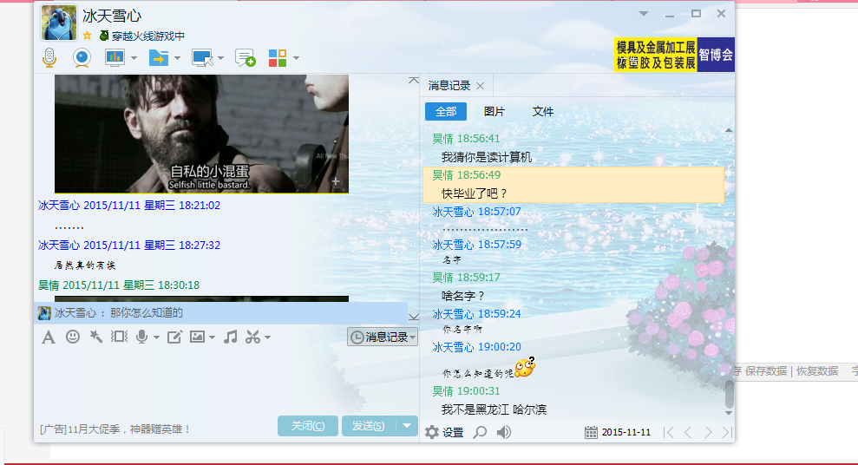Select the highlighted 快毕业了吧？ message
This screenshot has height=465, width=858.
[573, 185]
